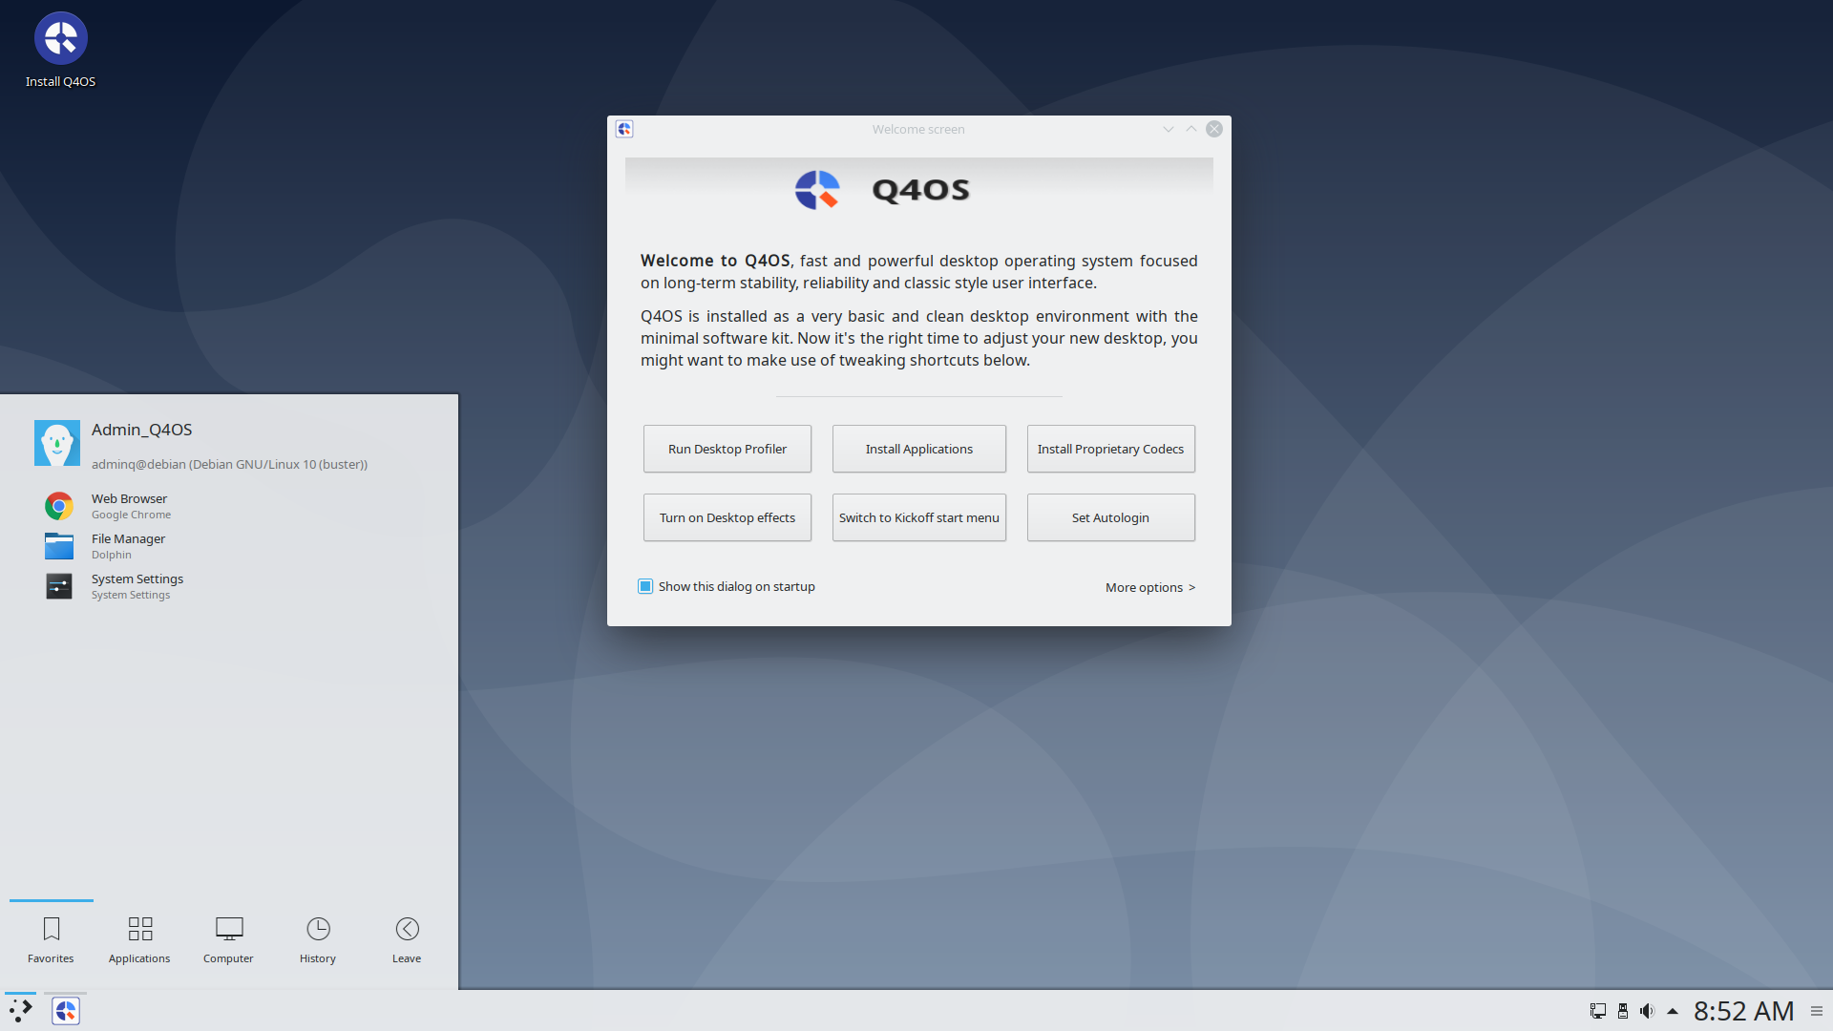Screen dimensions: 1833x1031
Task: Click Admin_Q4OS user profile avatar
Action: [x=56, y=443]
